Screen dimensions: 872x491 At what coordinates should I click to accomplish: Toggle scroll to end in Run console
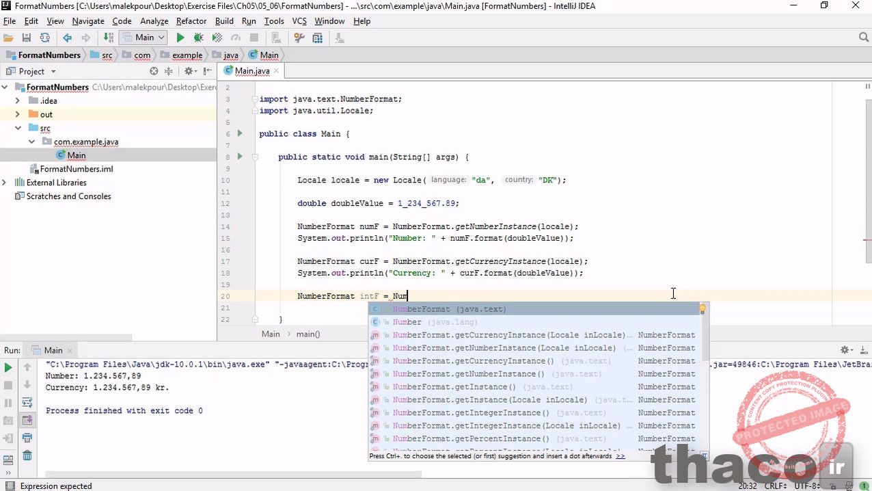click(x=27, y=420)
